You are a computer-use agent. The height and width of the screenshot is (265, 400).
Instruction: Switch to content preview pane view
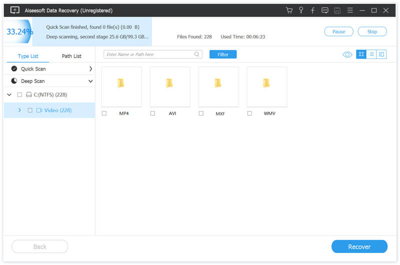(381, 54)
